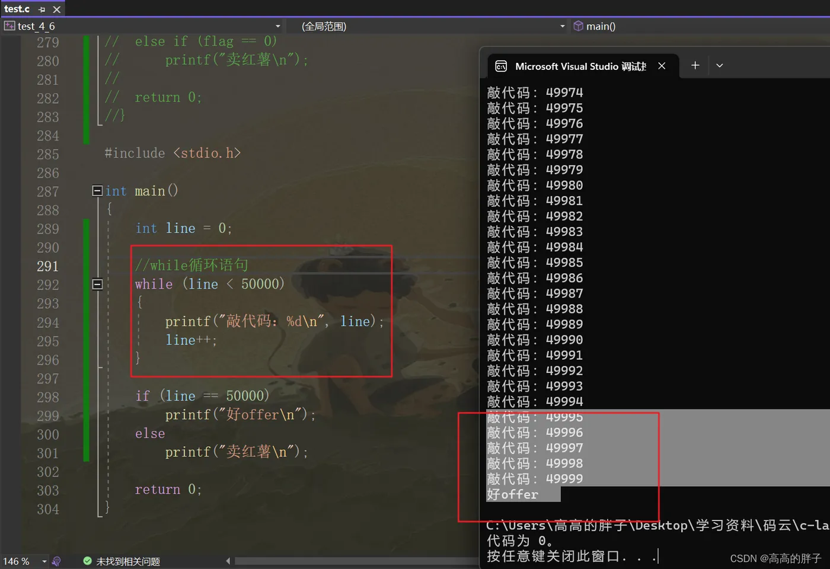Click the no issues found (未找到相关问题) indicator
Image resolution: width=830 pixels, height=569 pixels.
(x=122, y=561)
